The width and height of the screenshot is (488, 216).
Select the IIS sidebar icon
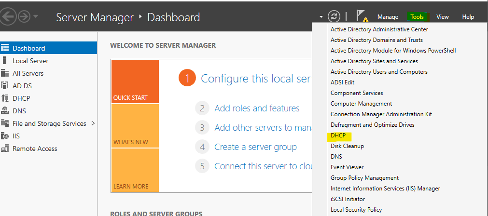[x=5, y=136]
